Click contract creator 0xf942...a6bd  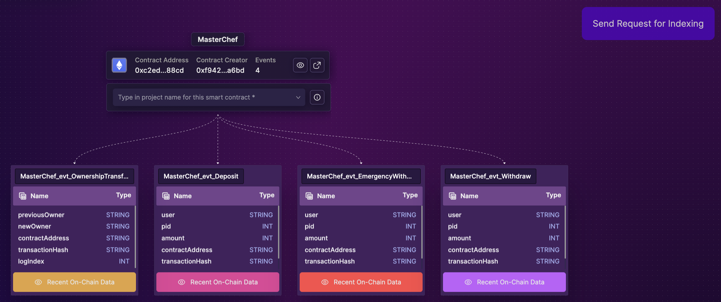click(x=220, y=70)
